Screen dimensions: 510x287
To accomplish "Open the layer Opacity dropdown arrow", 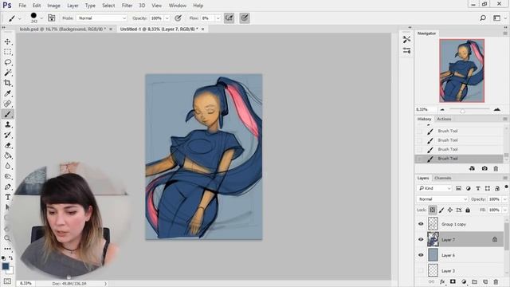I will (x=505, y=199).
